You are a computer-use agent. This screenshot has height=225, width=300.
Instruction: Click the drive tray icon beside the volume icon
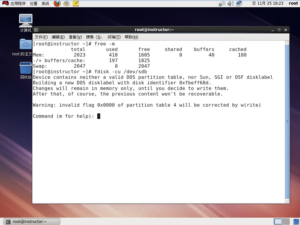coord(222,4)
